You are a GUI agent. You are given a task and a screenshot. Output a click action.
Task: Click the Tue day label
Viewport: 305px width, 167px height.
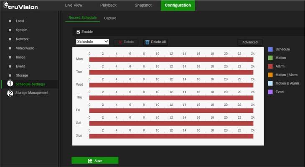pyautogui.click(x=79, y=72)
